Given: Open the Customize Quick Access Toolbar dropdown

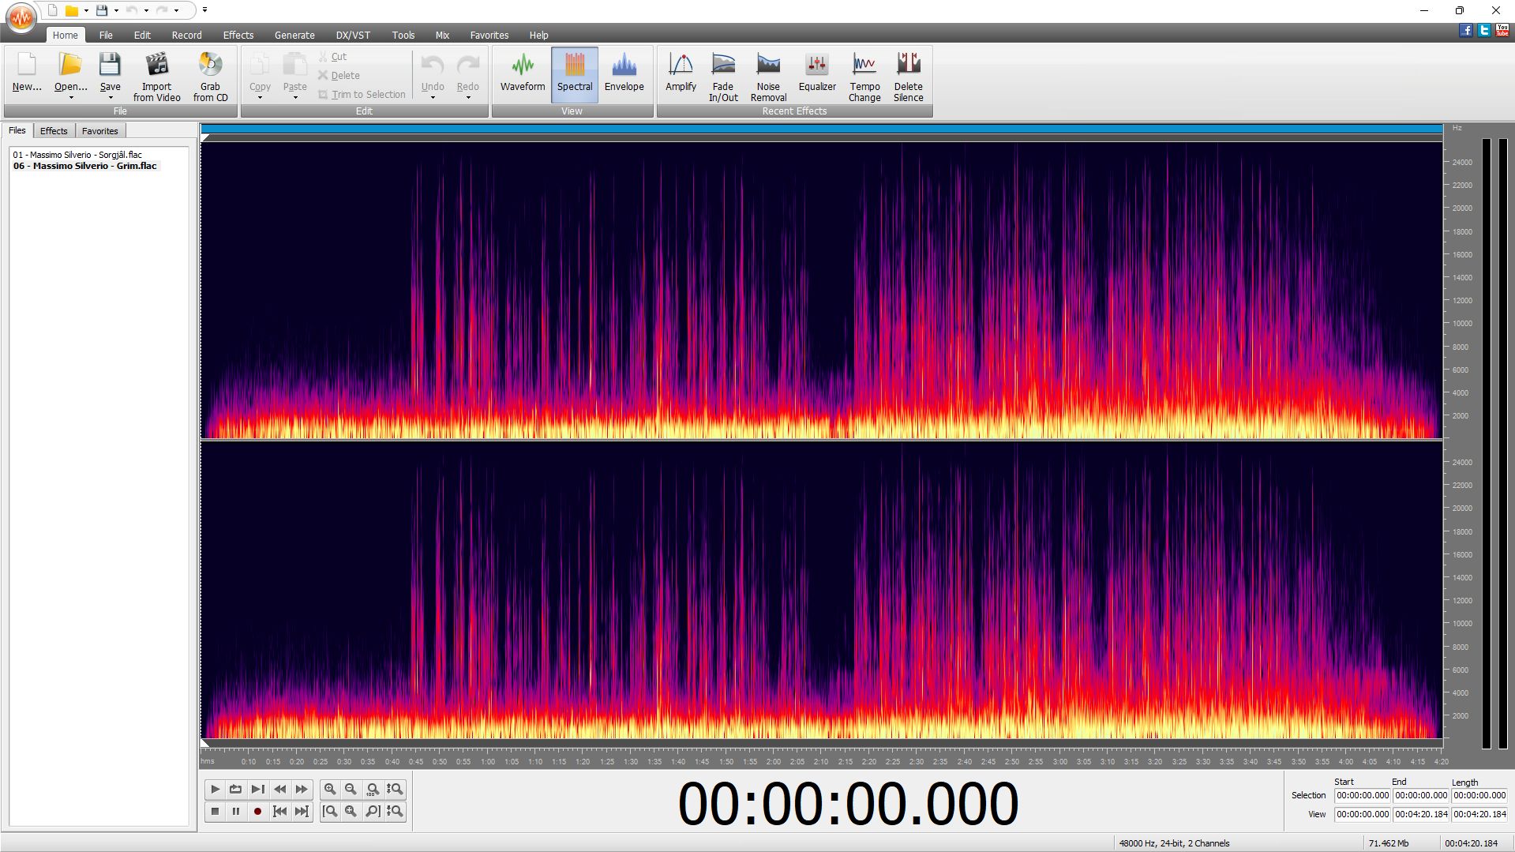Looking at the screenshot, I should pos(204,10).
